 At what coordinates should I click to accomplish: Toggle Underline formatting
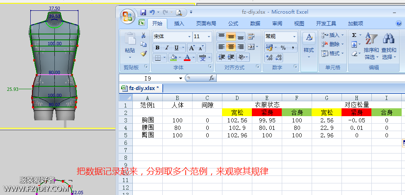pos(176,48)
